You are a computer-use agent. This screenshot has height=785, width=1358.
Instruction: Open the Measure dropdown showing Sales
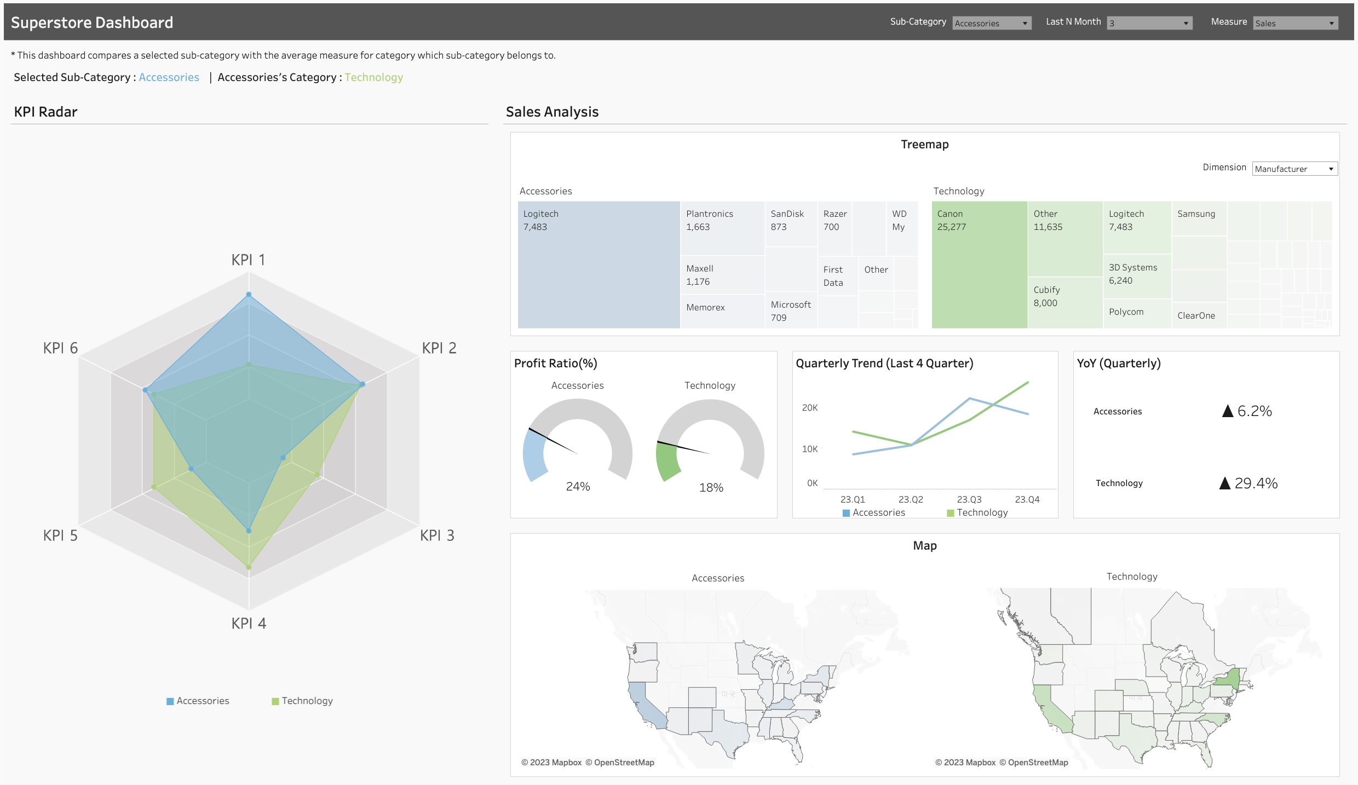pos(1294,23)
